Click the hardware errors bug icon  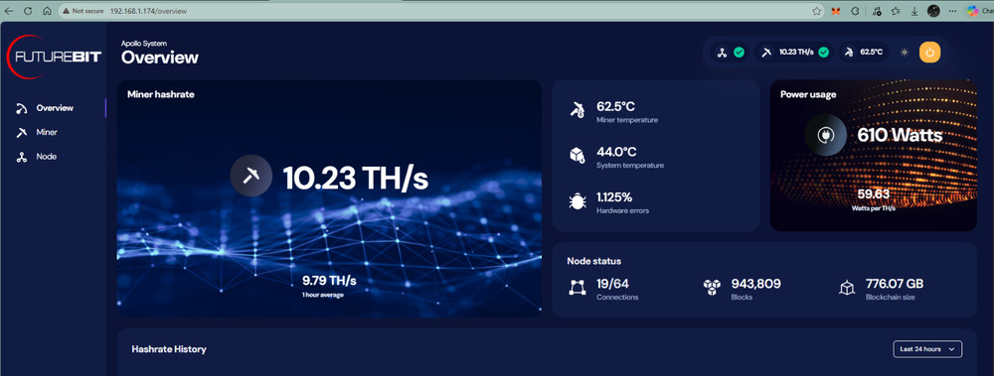coord(577,201)
